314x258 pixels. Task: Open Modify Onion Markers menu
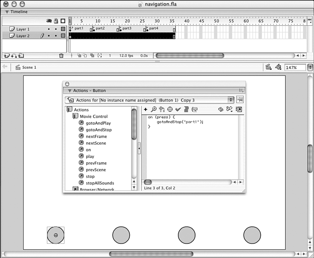click(x=100, y=56)
